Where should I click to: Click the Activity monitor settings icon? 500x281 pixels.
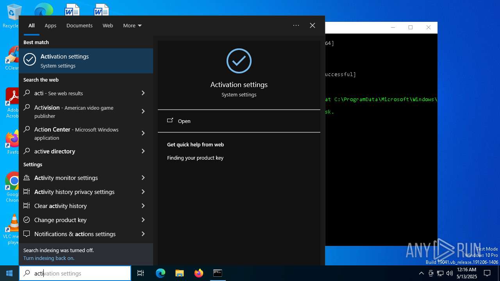tap(27, 178)
